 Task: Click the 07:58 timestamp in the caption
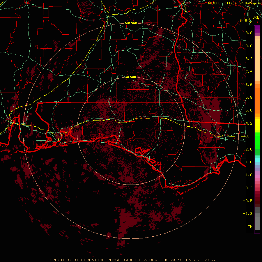[x=208, y=260]
